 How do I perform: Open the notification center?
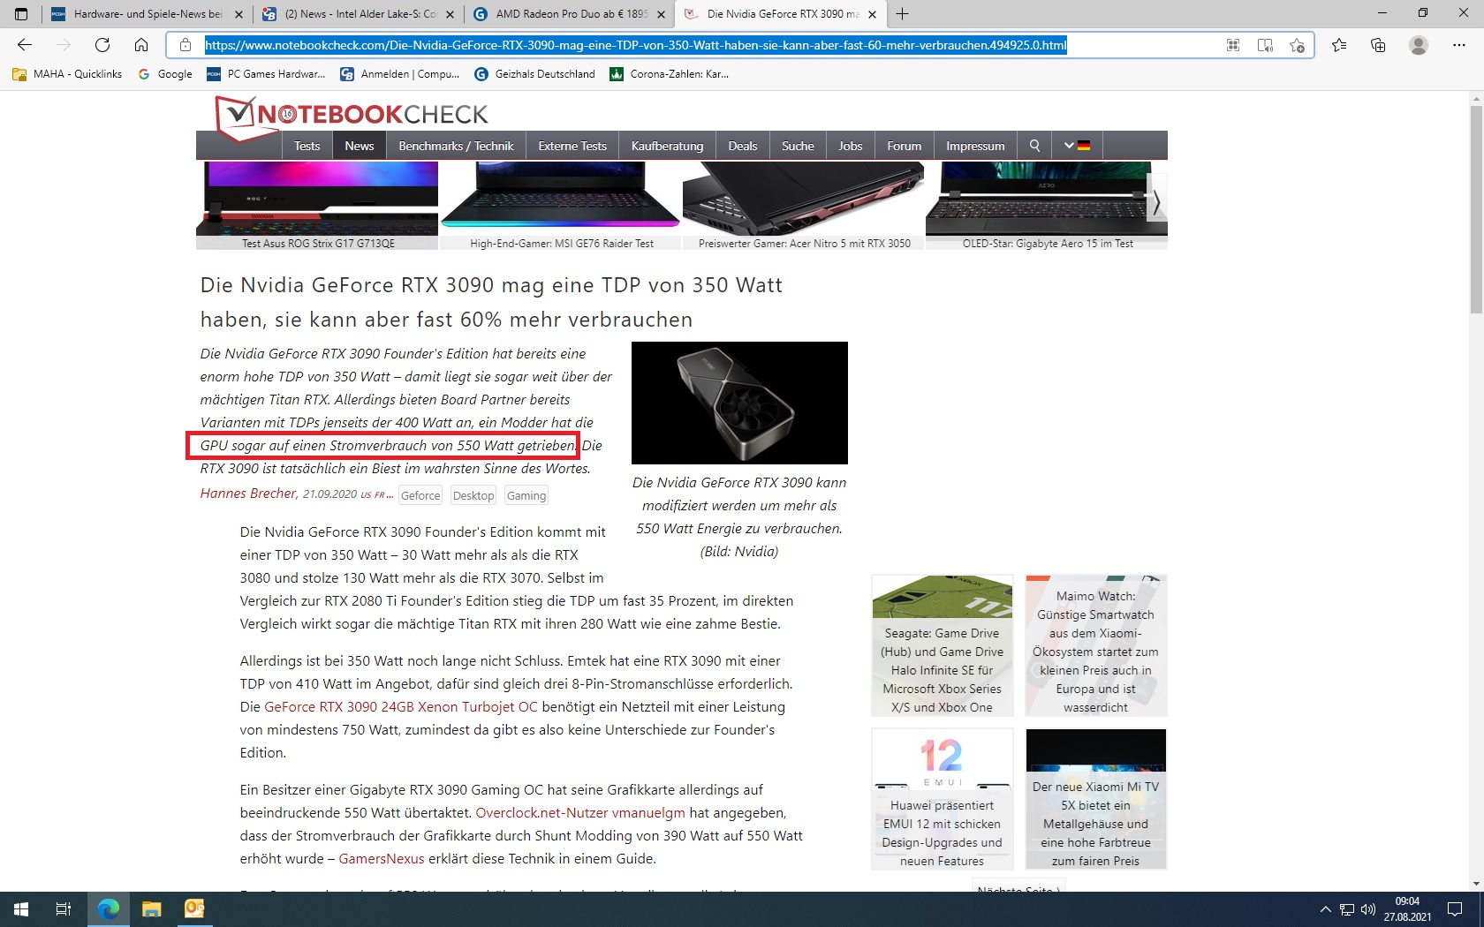click(x=1455, y=909)
